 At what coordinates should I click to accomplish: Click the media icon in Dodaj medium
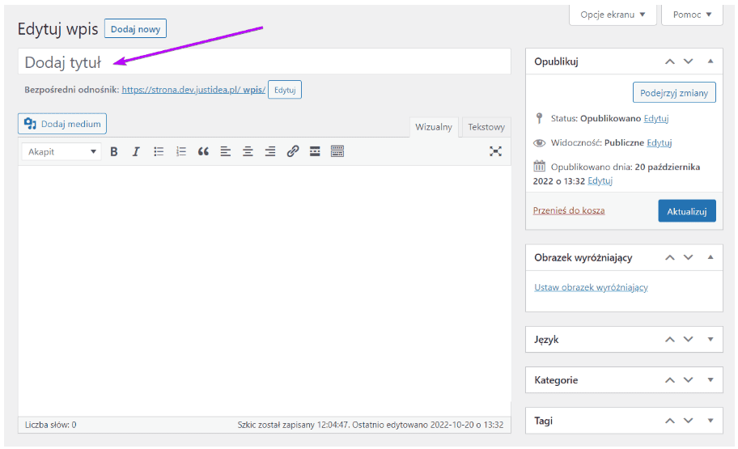point(31,123)
